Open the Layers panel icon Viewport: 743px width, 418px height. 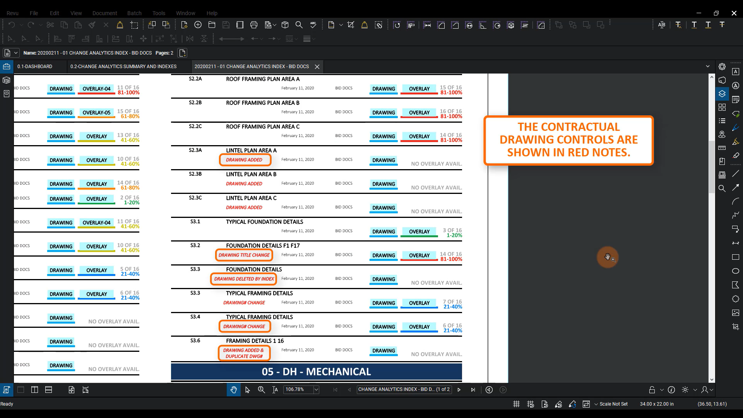tap(722, 94)
